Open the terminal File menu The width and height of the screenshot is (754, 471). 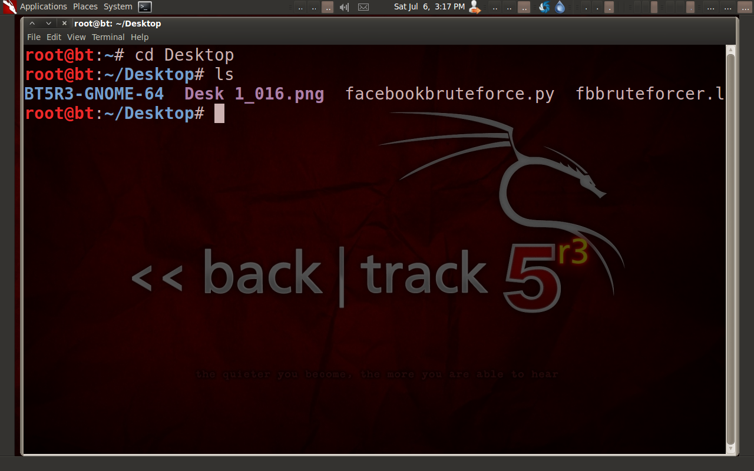(x=34, y=37)
